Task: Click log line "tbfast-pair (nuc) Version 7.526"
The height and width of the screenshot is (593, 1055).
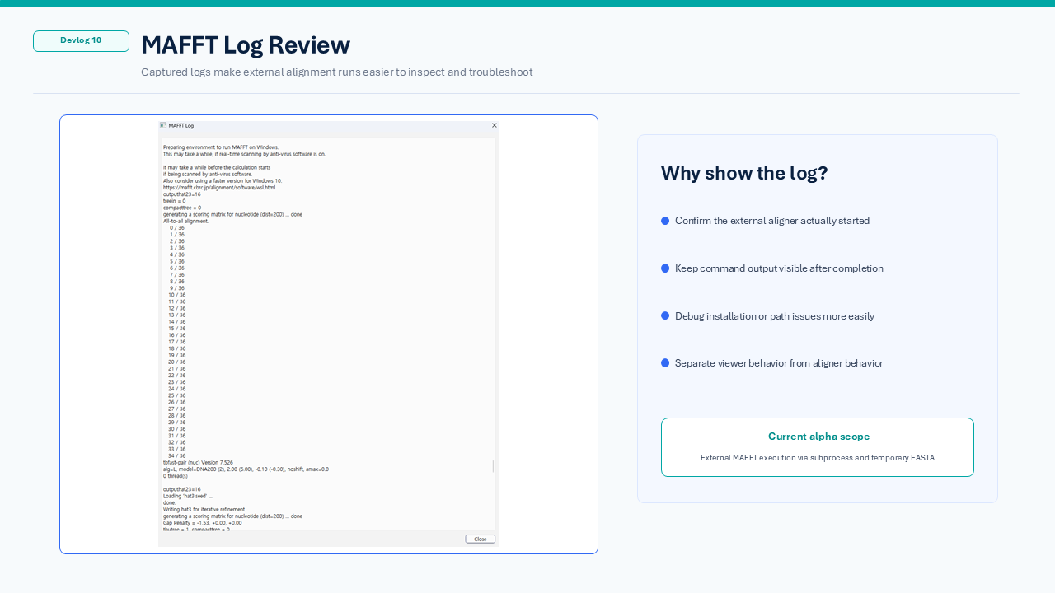Action: 198,462
